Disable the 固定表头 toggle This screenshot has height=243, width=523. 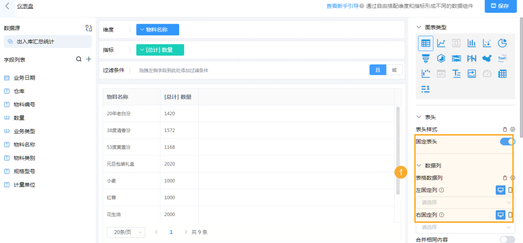(507, 141)
